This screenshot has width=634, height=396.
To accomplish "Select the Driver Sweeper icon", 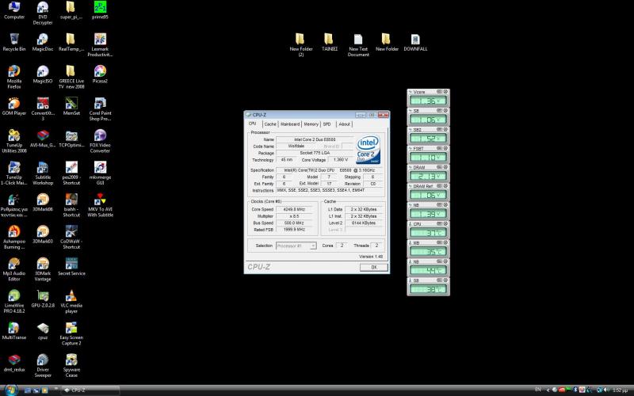I will coord(43,365).
